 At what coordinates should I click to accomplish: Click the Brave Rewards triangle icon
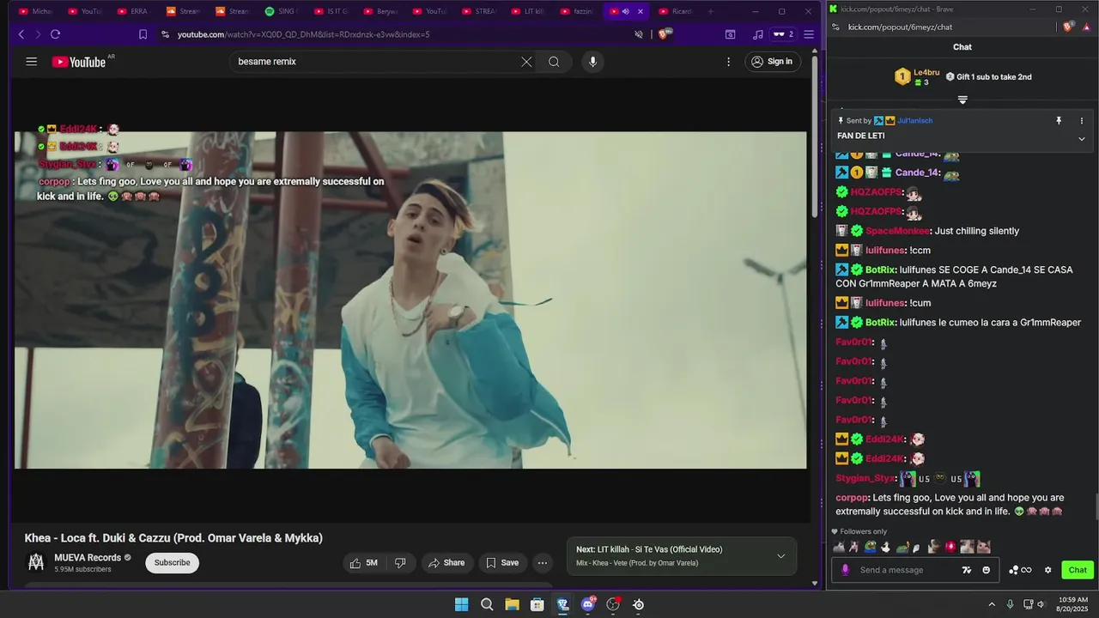pos(1086,27)
